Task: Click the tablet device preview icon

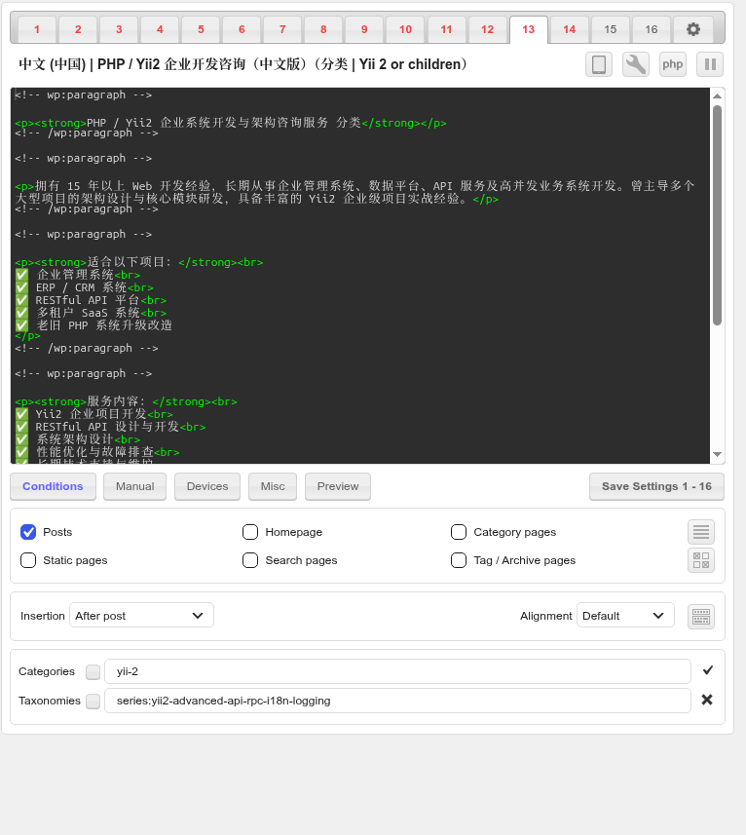Action: click(599, 64)
